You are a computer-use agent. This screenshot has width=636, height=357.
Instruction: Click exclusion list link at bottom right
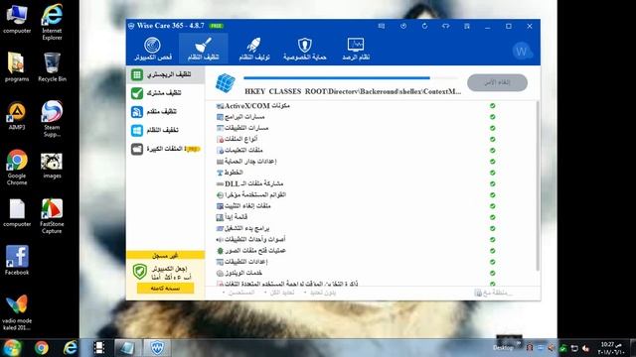point(493,293)
